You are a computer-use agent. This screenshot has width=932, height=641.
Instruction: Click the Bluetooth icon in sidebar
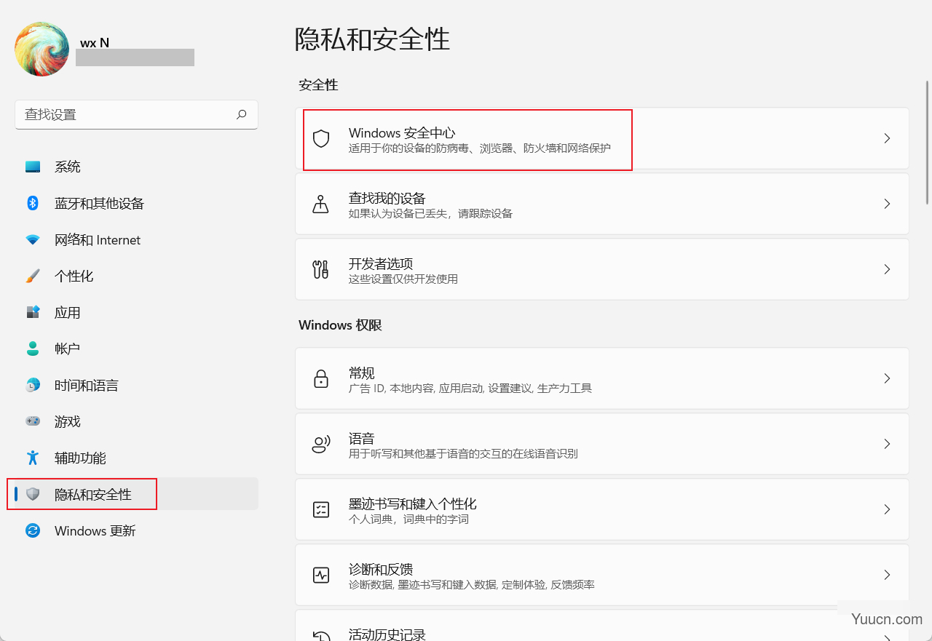tap(33, 203)
